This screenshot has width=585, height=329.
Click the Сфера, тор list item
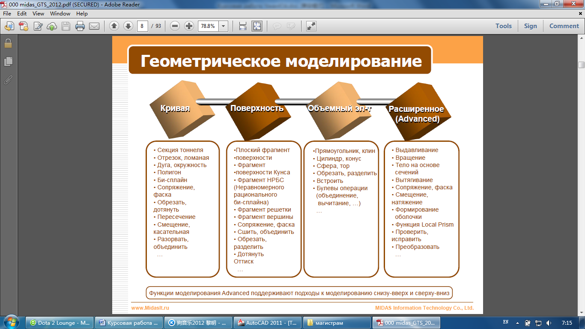pos(331,166)
